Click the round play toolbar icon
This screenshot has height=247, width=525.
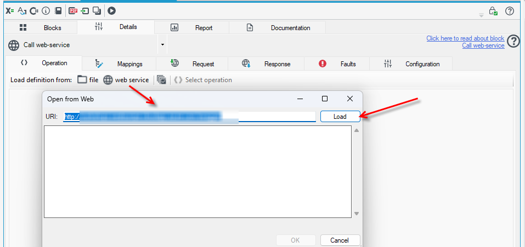coord(111,11)
